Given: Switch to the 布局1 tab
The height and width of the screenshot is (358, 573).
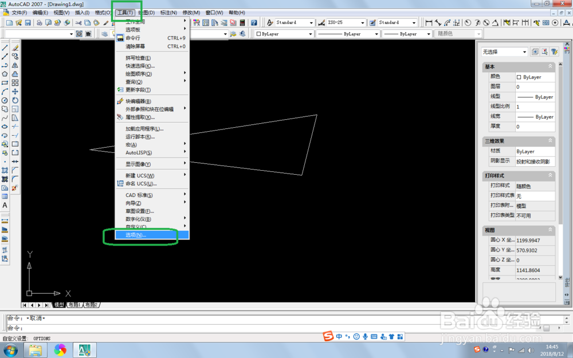Looking at the screenshot, I should (74, 305).
